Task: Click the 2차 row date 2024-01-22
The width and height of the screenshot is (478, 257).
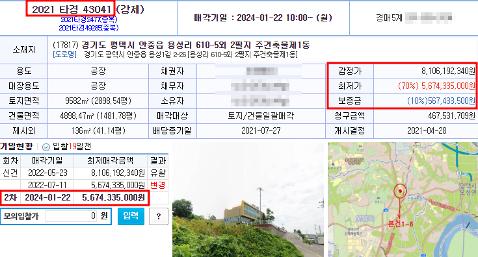Action: 47,198
